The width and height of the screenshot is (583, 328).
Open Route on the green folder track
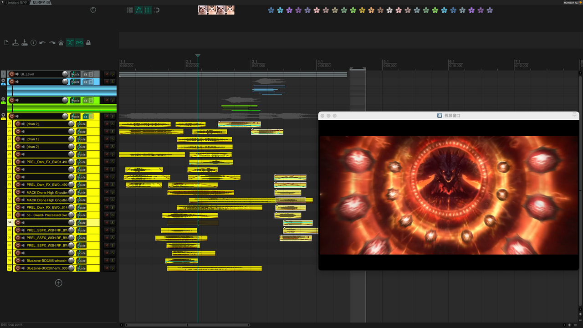75,100
